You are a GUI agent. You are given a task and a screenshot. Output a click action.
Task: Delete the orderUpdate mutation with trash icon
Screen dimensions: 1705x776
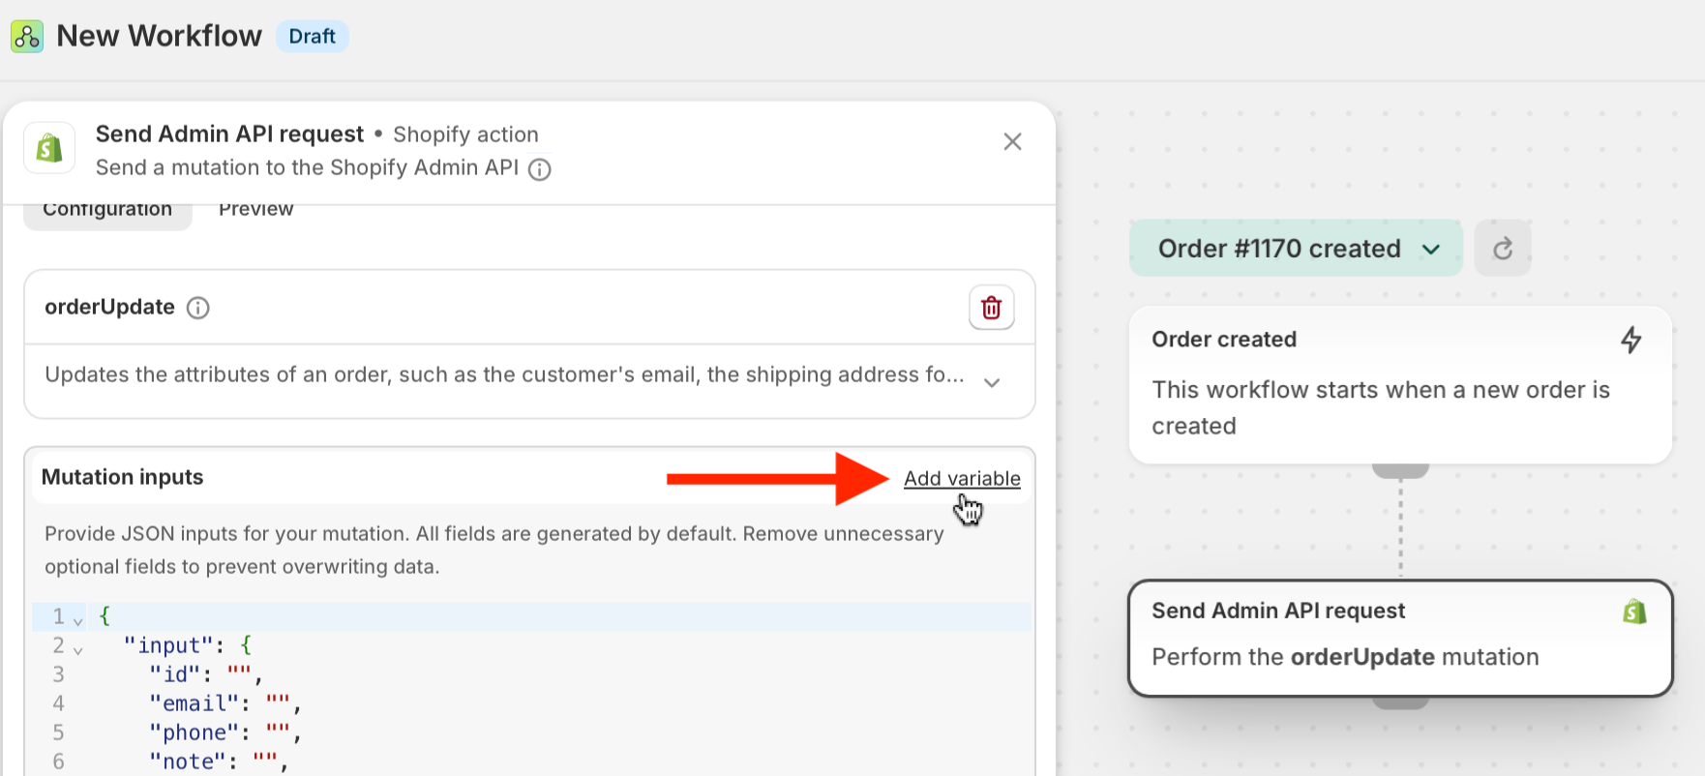992,308
